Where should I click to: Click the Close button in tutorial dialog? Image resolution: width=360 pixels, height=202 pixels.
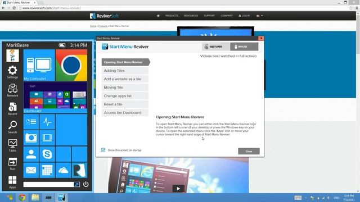coord(249,151)
